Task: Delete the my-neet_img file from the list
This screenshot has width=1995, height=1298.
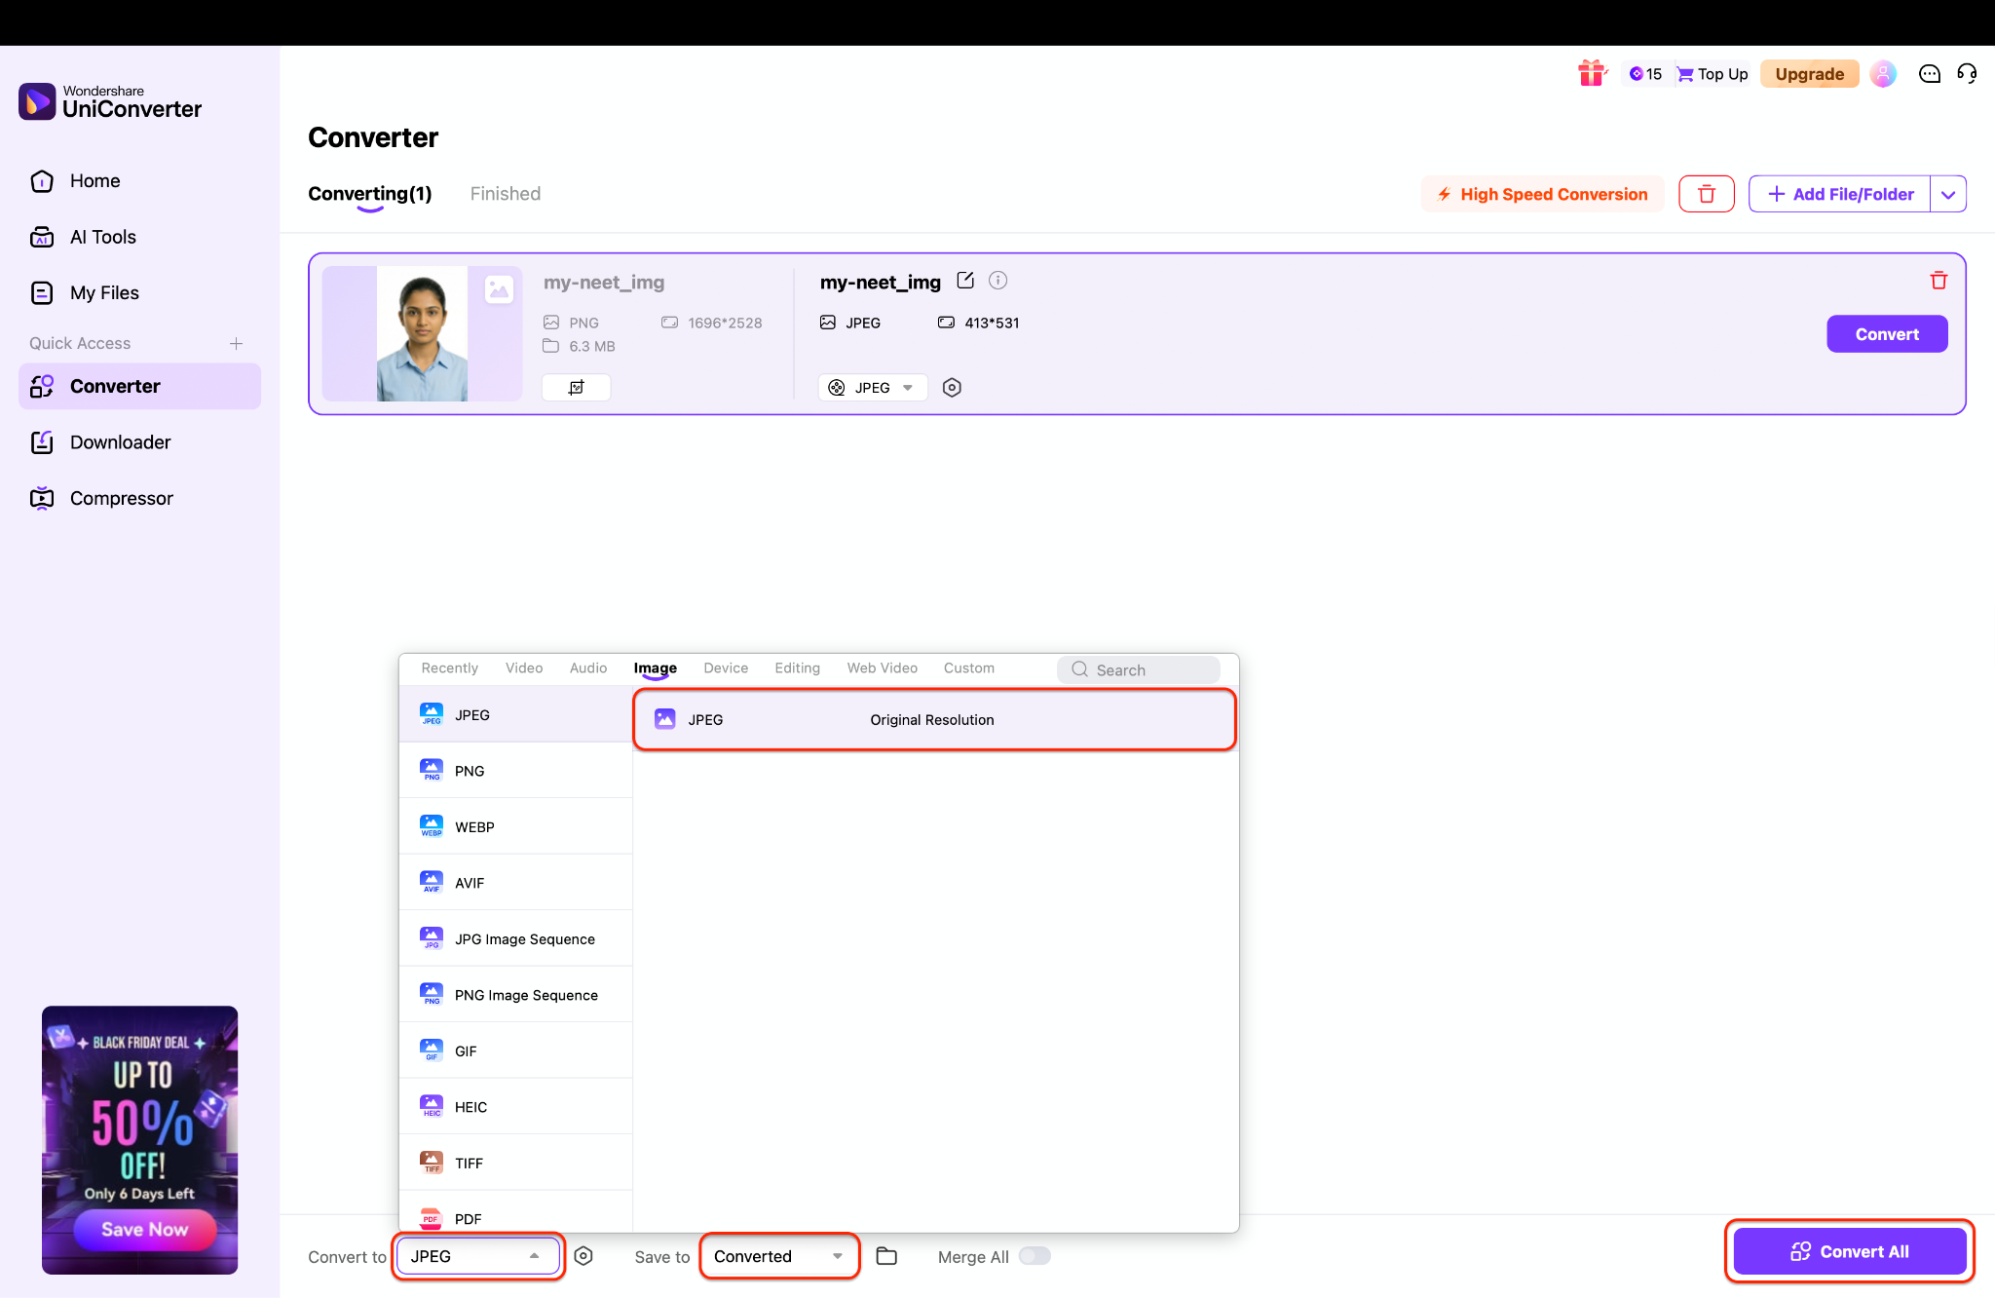Action: pos(1939,280)
